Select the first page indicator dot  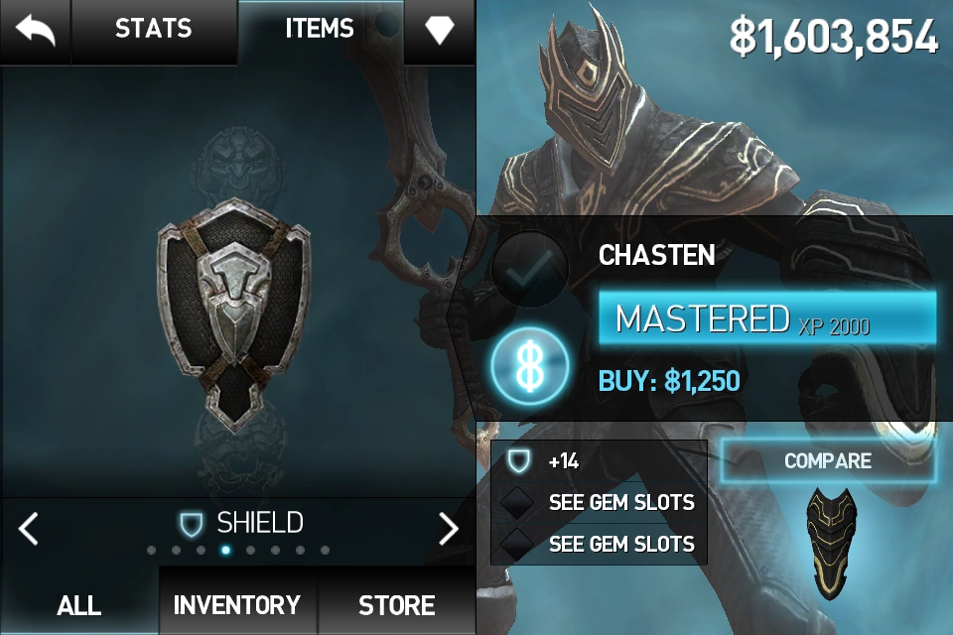151,550
